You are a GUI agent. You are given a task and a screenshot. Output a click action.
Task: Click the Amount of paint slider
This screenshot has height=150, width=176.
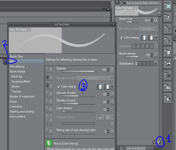(78, 96)
